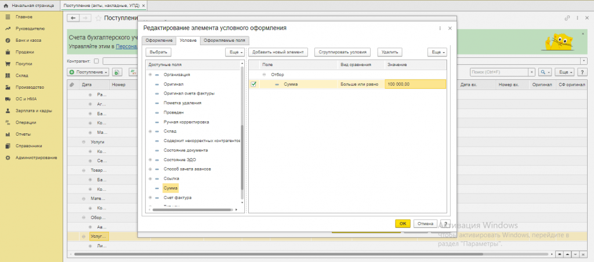
Task: Click the Покупки shopping cart icon
Action: click(8, 64)
